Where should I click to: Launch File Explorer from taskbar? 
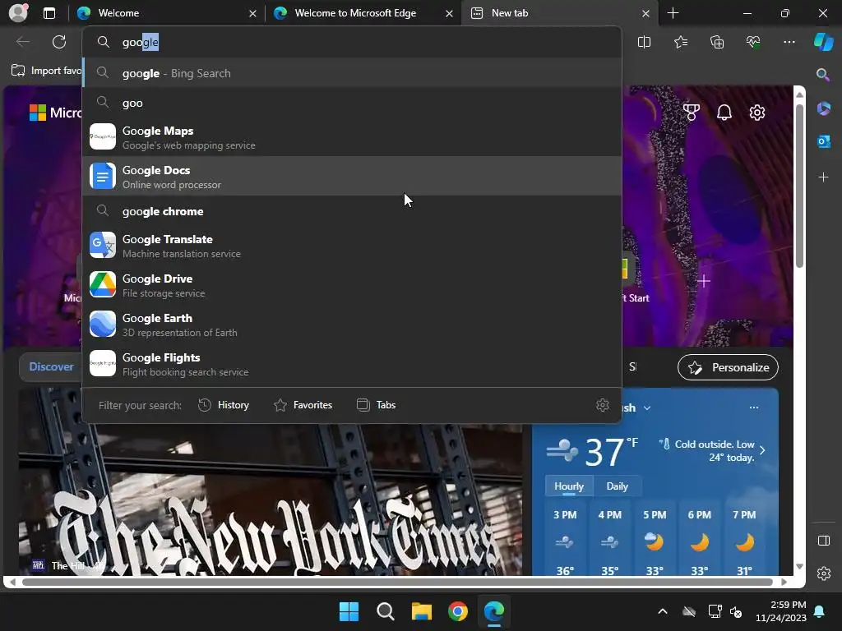[x=422, y=611]
